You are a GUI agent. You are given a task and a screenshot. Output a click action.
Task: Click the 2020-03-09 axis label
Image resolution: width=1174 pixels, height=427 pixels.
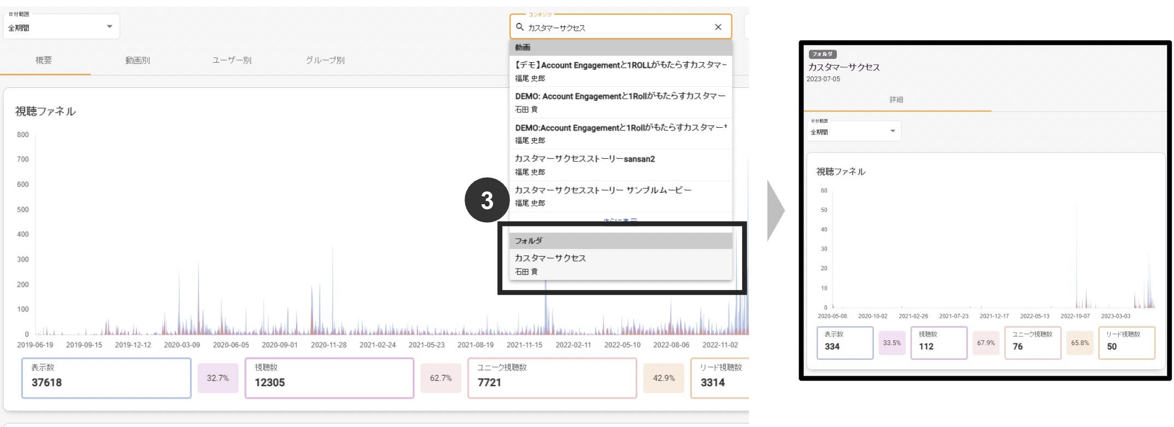[x=182, y=345]
